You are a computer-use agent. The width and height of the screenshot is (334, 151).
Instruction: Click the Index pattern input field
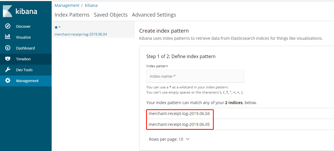tap(195, 76)
